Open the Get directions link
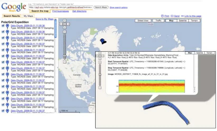The image size is (217, 131). (79, 11)
